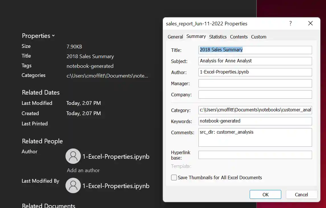Click inside the Title field
Screen dimensions: 326x208
pyautogui.click(x=255, y=50)
